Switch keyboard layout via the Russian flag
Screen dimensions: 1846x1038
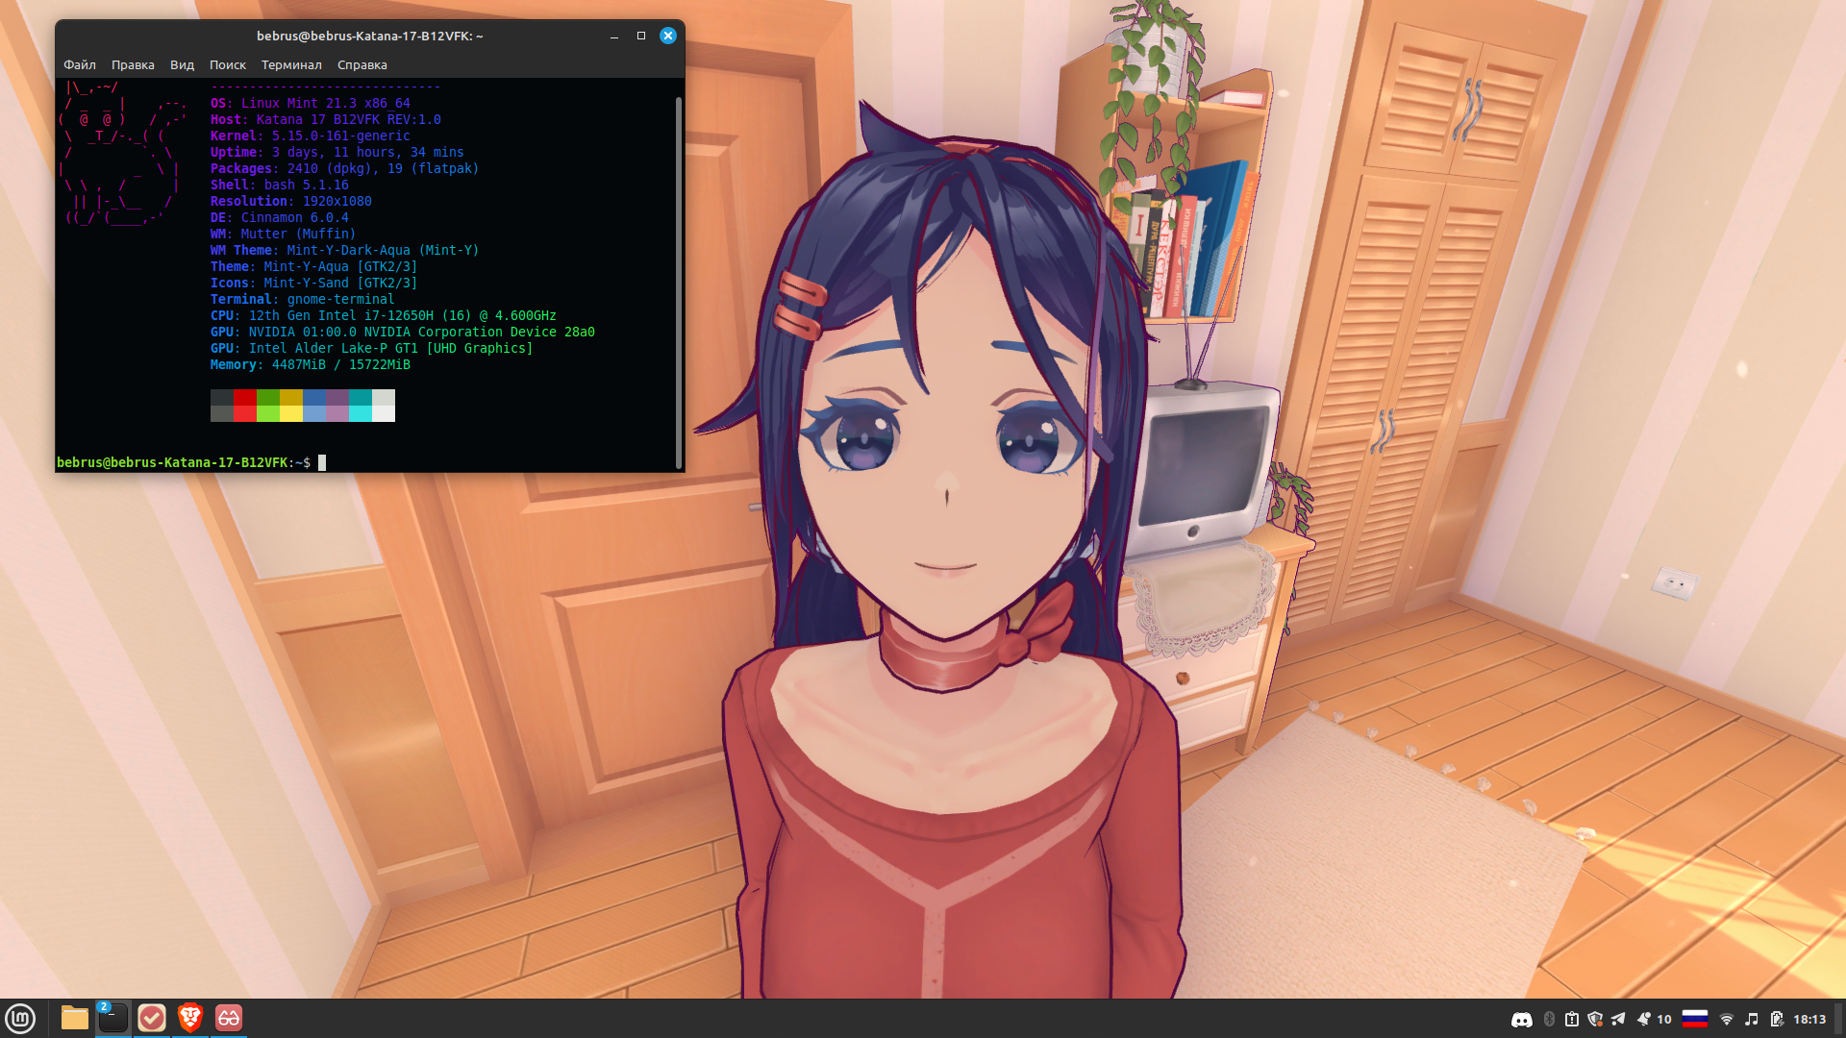click(1695, 1019)
